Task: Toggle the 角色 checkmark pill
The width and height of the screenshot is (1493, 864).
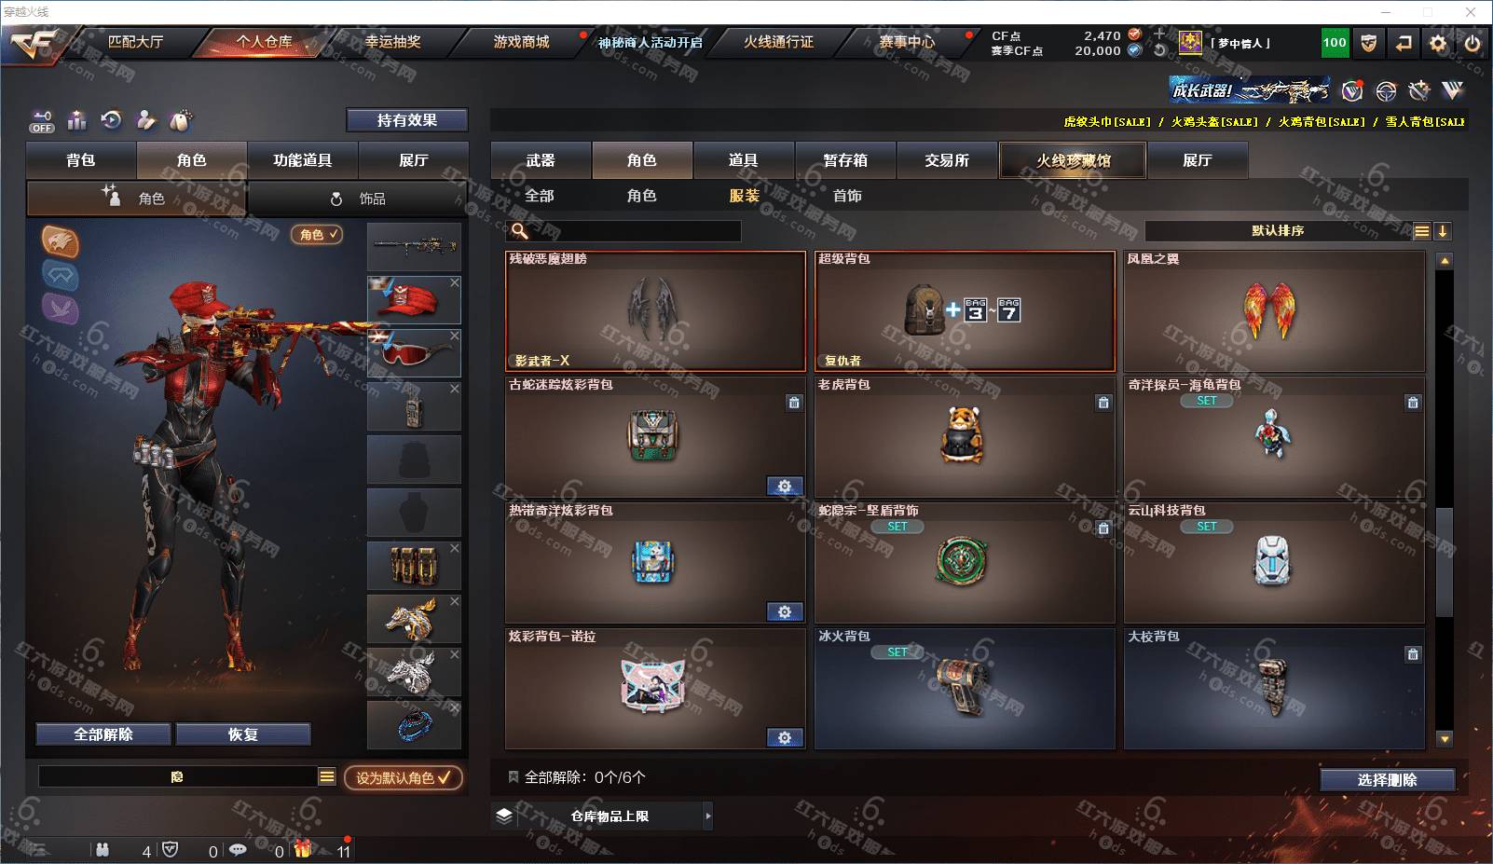Action: [317, 235]
